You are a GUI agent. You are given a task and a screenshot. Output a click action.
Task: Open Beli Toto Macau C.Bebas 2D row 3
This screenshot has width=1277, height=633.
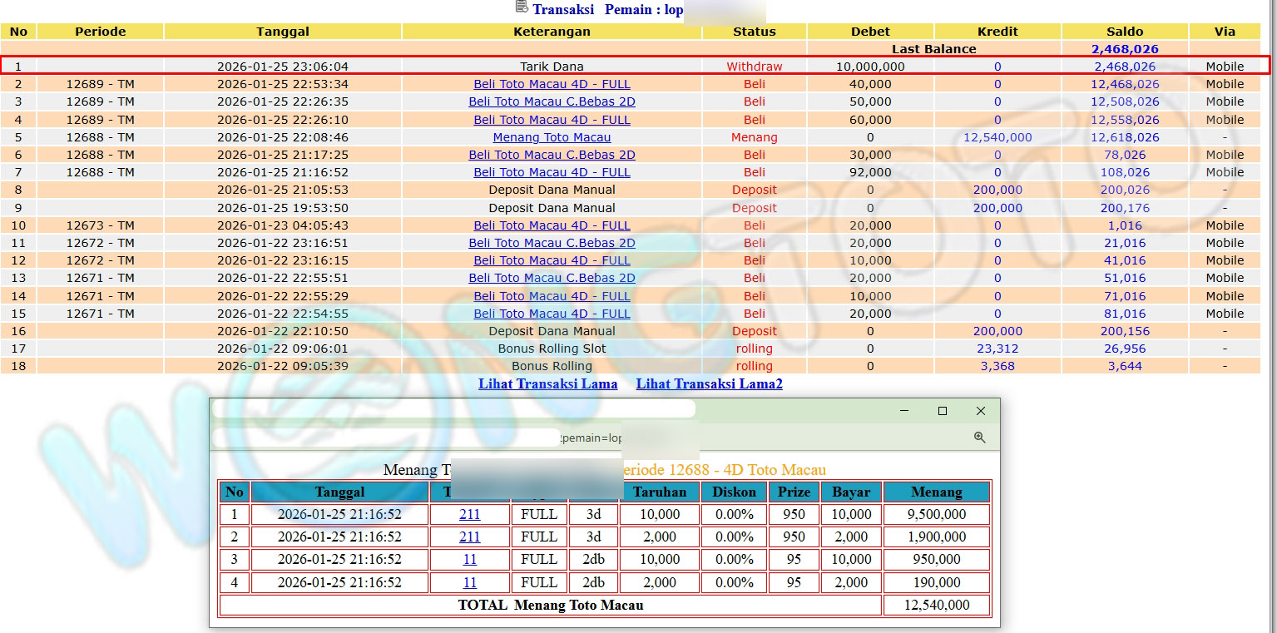[x=552, y=101]
